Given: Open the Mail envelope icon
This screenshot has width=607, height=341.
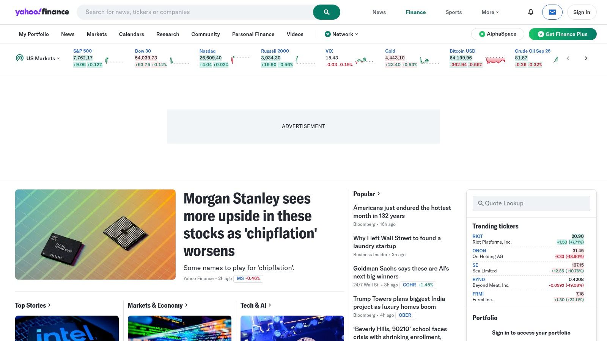Looking at the screenshot, I should click(552, 12).
